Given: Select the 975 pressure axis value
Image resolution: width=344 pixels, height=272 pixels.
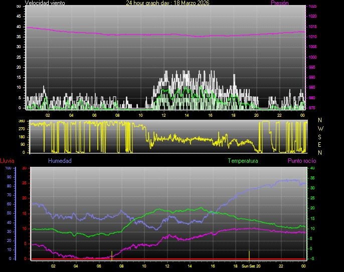Looking at the screenshot, I should point(312,108).
